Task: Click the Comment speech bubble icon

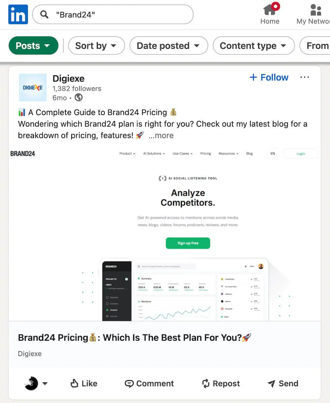Action: (129, 384)
